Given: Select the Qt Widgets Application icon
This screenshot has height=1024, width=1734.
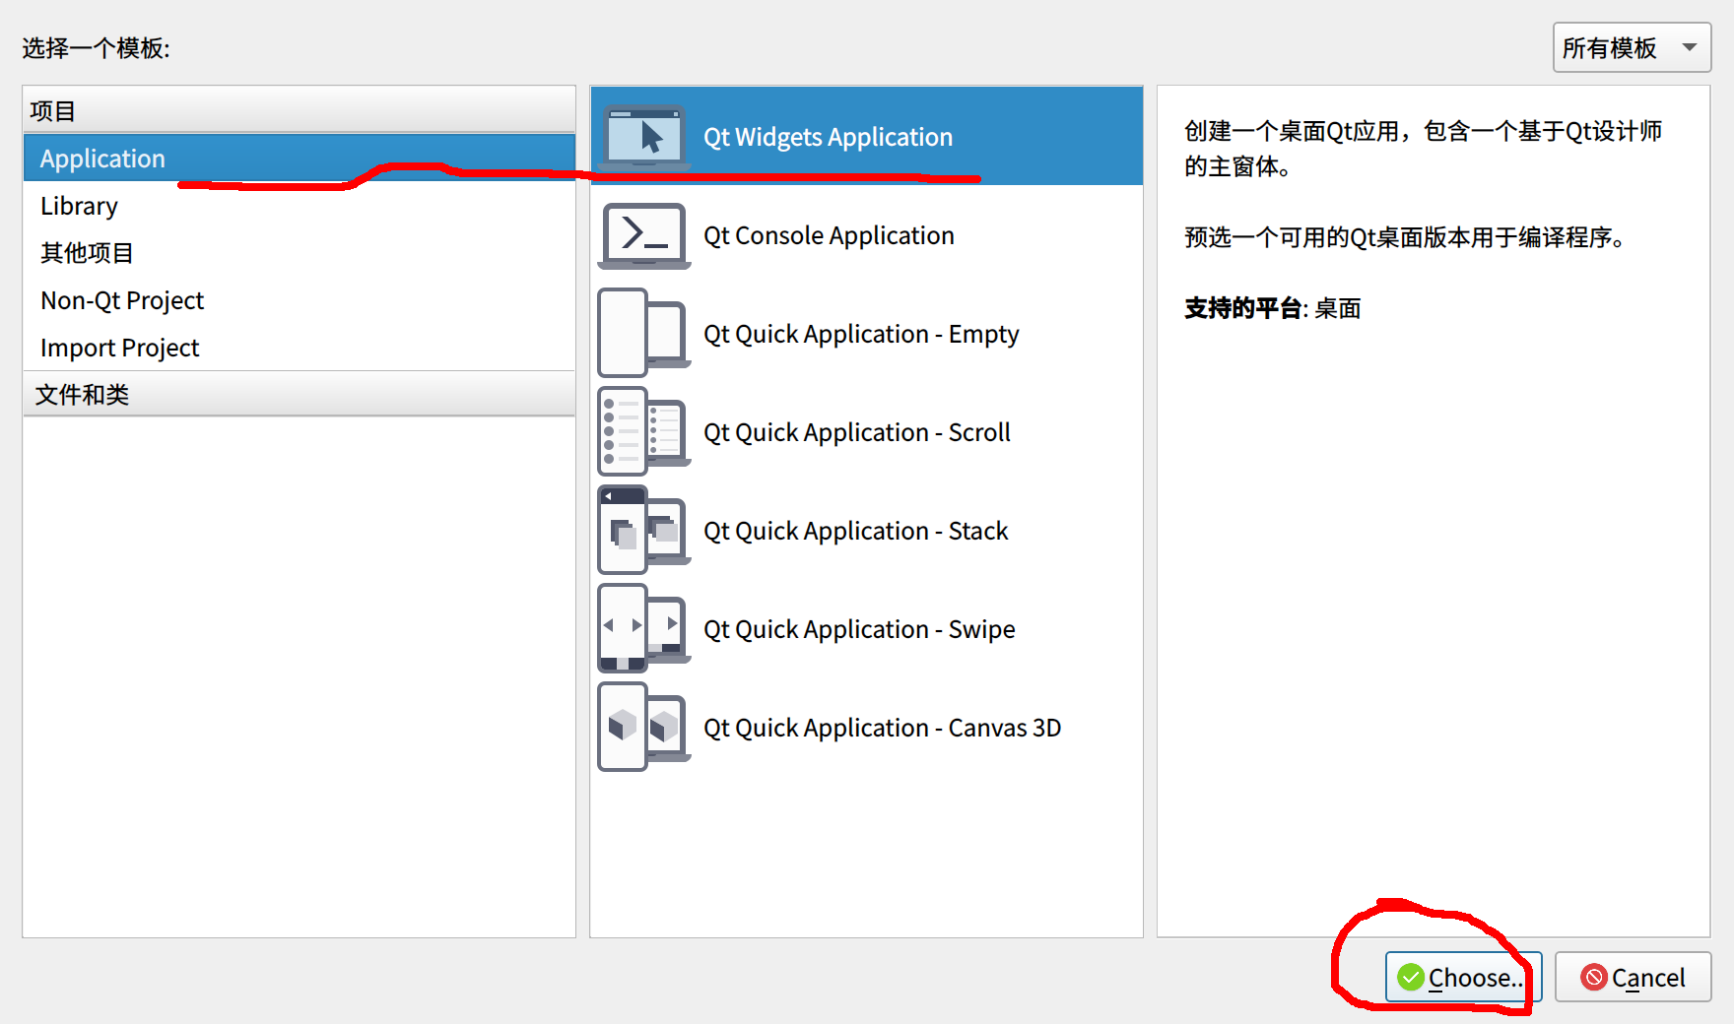Looking at the screenshot, I should [644, 136].
